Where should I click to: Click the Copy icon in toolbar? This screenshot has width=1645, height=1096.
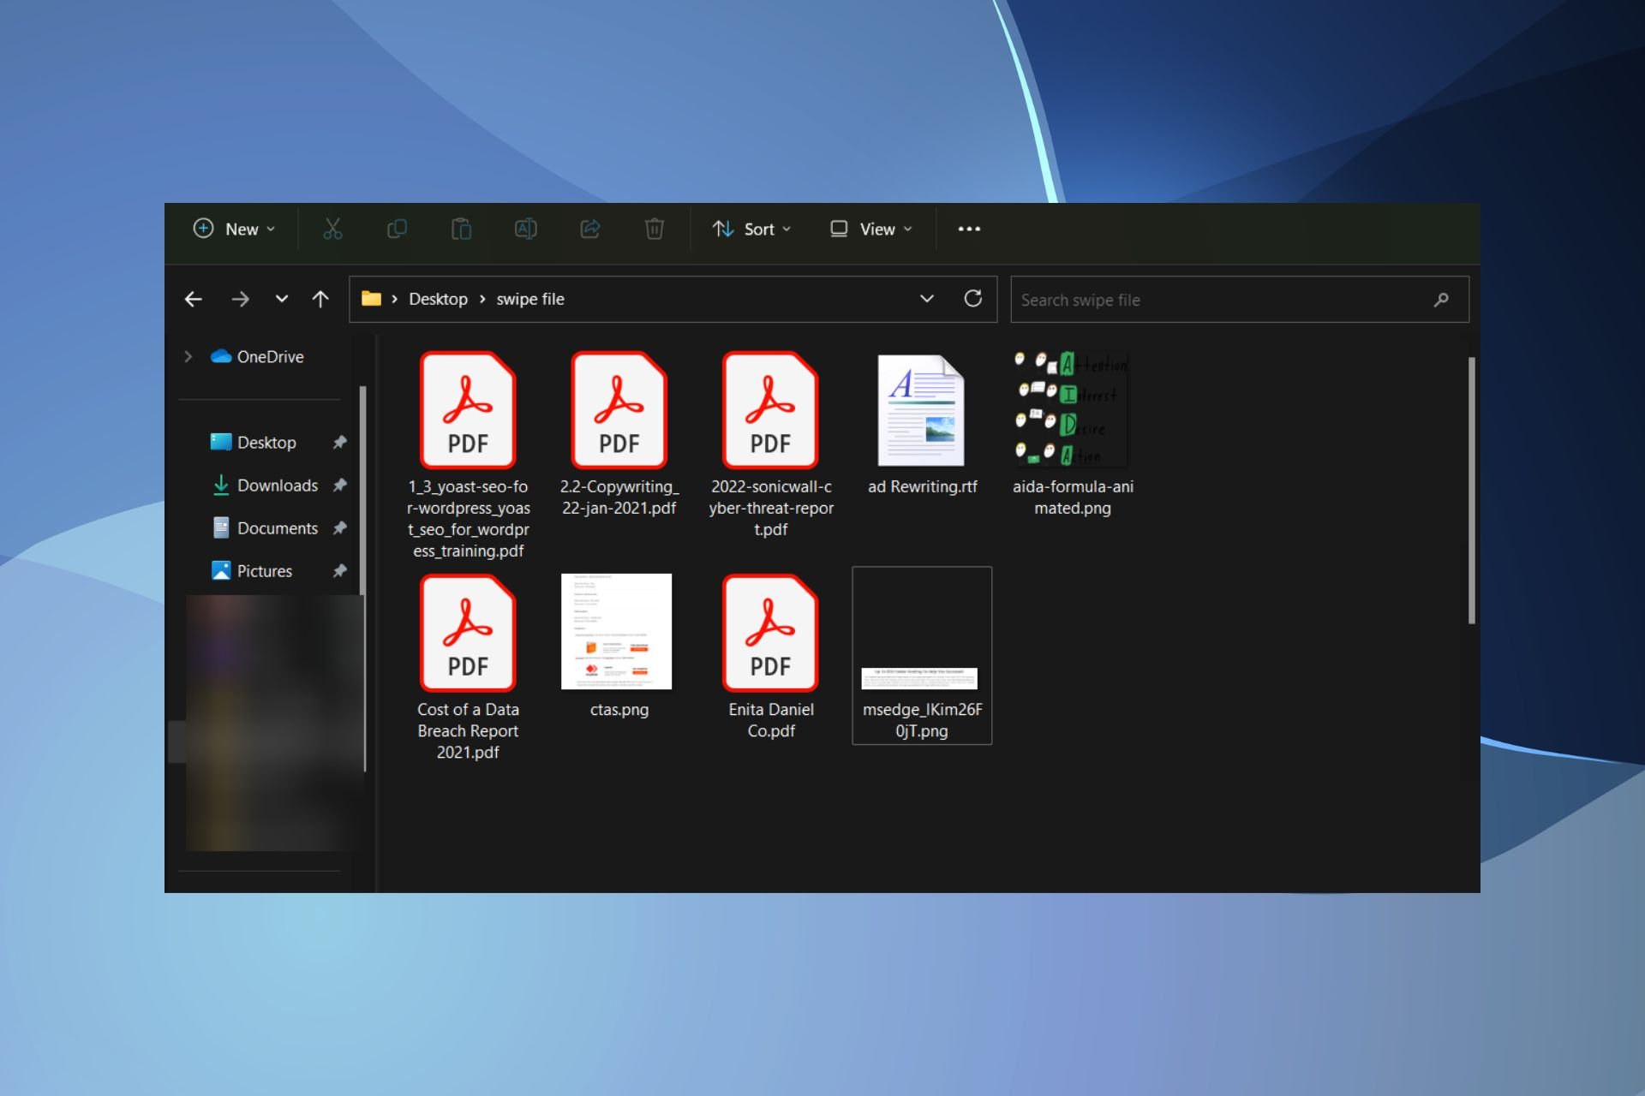tap(397, 229)
